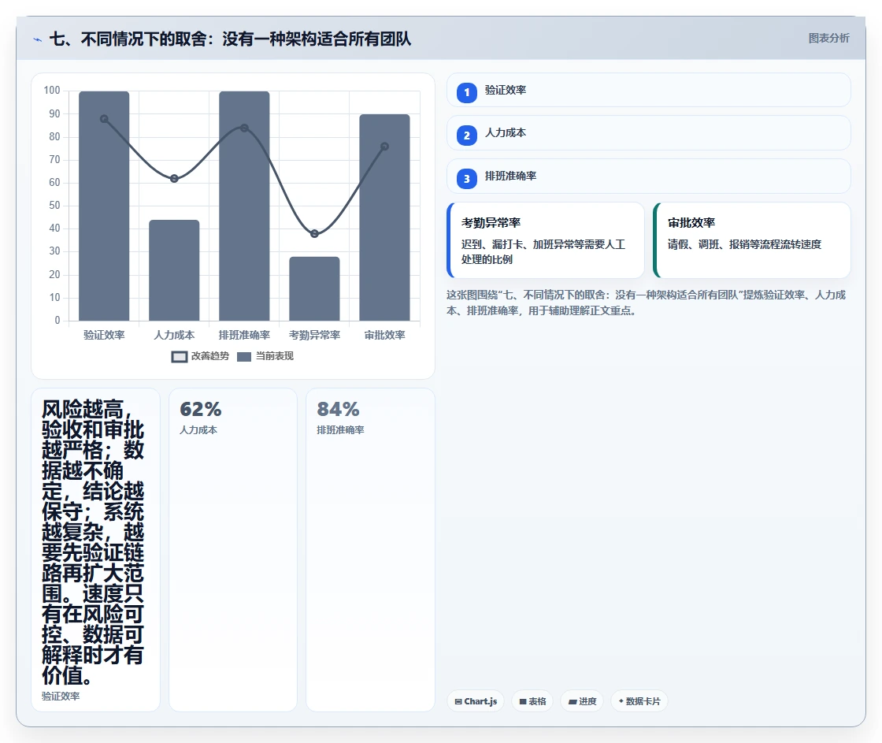Open the 审批效率 card
The width and height of the screenshot is (882, 743).
752,240
